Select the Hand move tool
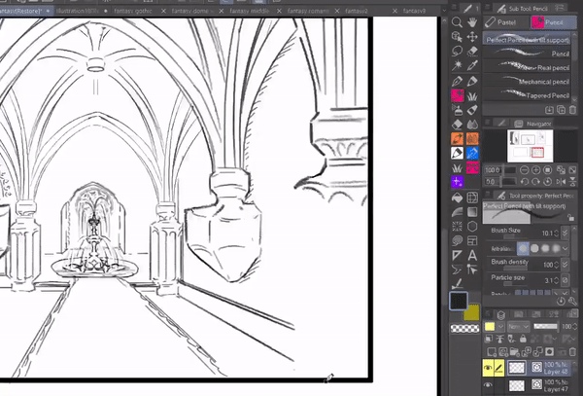583x396 pixels. point(472,20)
